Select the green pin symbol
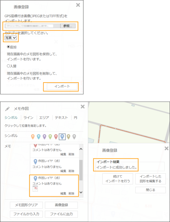170x222 pixels. click(50, 137)
